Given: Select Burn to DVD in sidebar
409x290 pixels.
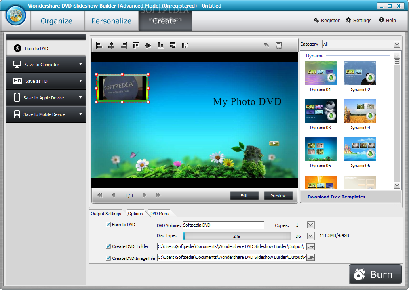Looking at the screenshot, I should [x=46, y=48].
